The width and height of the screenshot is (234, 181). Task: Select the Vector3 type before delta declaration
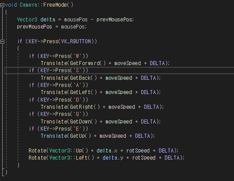(27, 20)
